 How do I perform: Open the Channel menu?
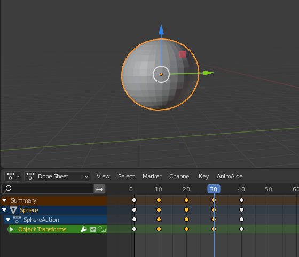(180, 176)
